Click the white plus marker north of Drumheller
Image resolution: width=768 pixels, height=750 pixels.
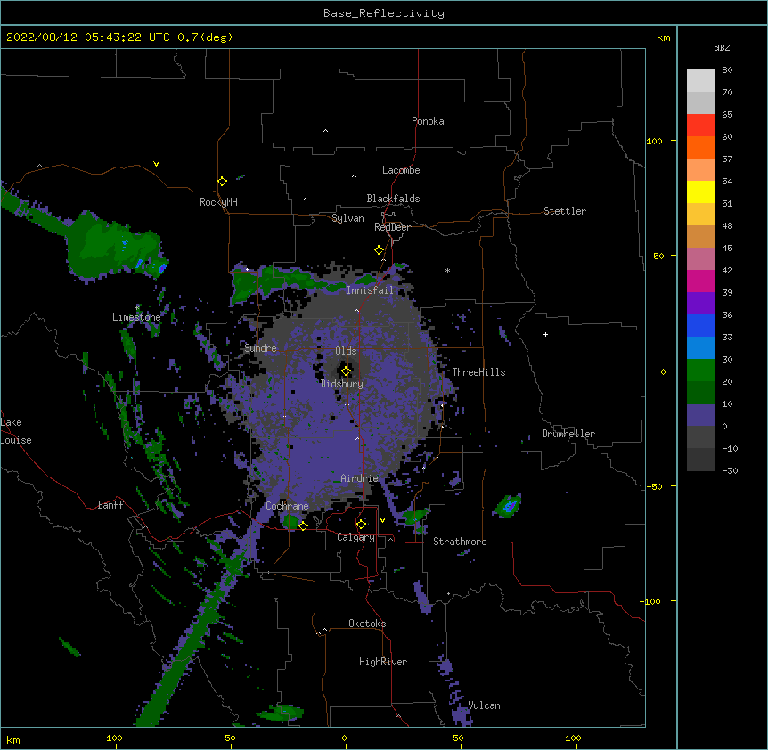click(x=545, y=334)
